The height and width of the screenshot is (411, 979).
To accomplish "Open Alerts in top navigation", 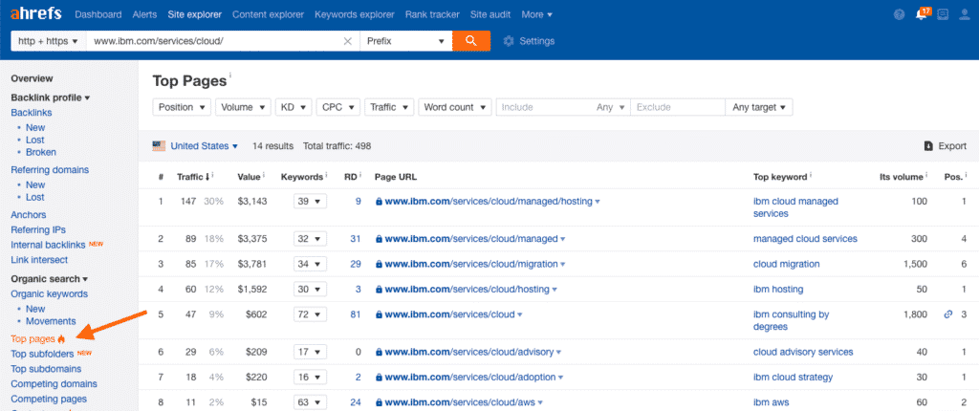I will click(145, 14).
